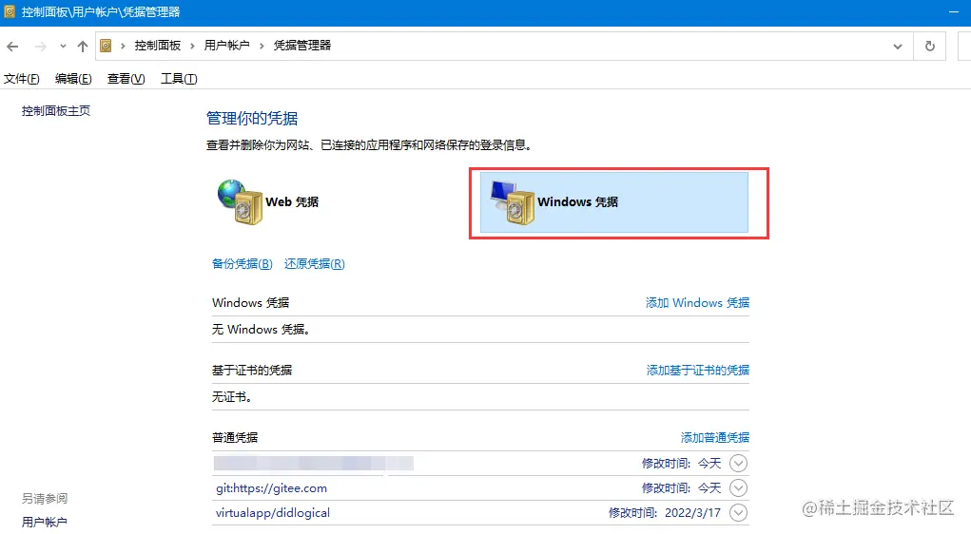Click 凭据管理器 breadcrumb
This screenshot has width=971, height=534.
click(x=302, y=46)
